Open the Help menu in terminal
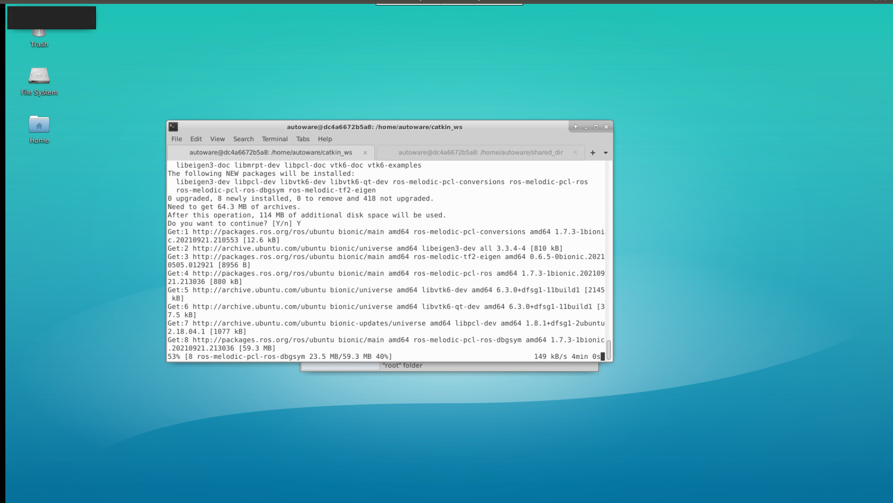893x503 pixels. pyautogui.click(x=325, y=139)
